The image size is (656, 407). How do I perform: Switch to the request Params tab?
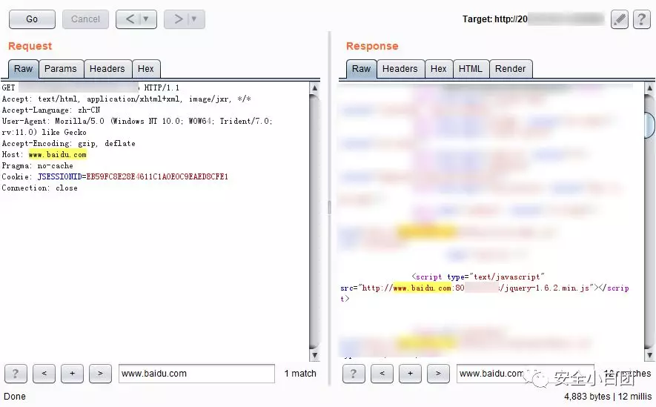click(x=61, y=69)
